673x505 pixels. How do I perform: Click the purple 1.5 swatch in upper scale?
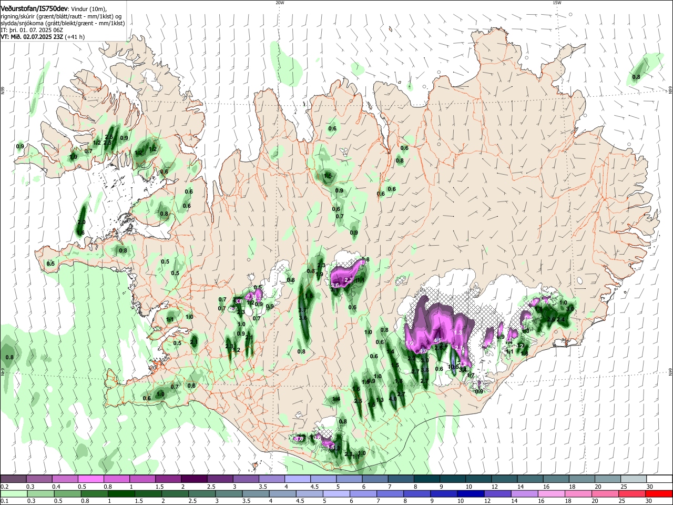click(x=168, y=479)
